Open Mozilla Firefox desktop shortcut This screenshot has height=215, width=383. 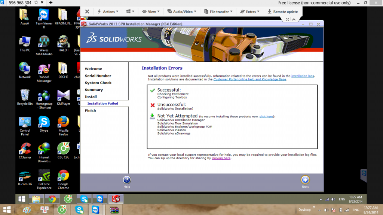click(x=63, y=126)
